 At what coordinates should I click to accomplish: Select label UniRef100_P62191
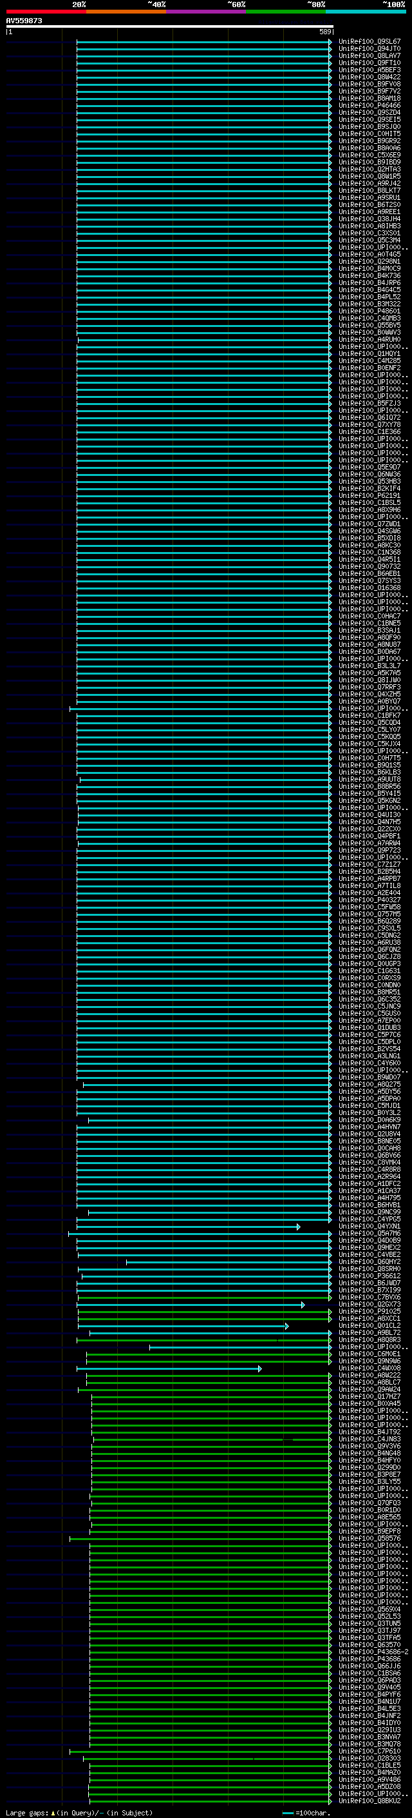(x=370, y=495)
